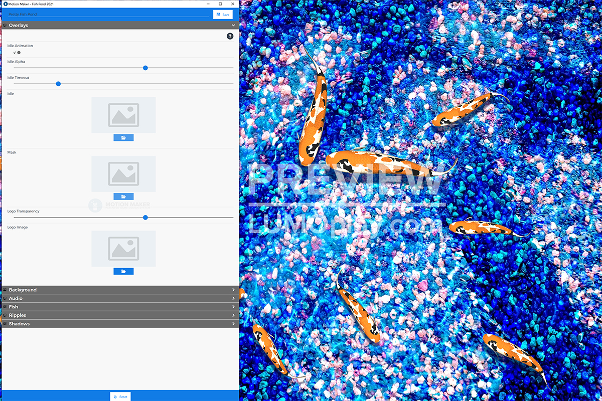Image resolution: width=602 pixels, height=401 pixels.
Task: Click the Motion Maker app icon in title bar
Action: coord(5,4)
